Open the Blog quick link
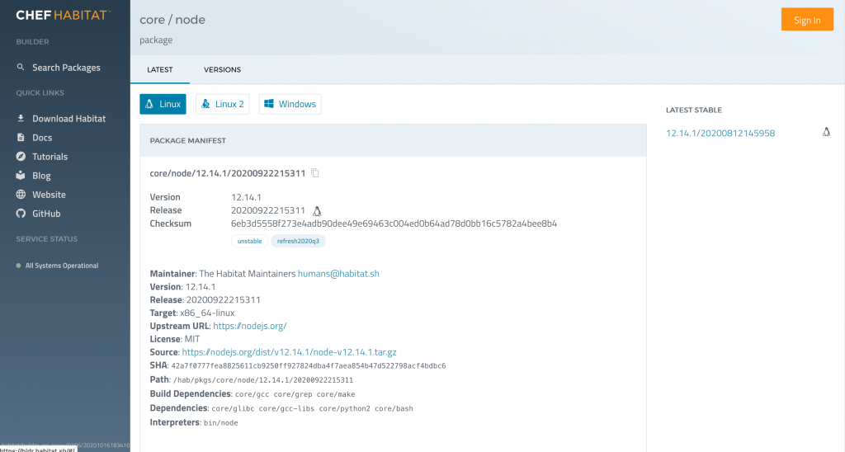The image size is (845, 452). click(x=41, y=176)
